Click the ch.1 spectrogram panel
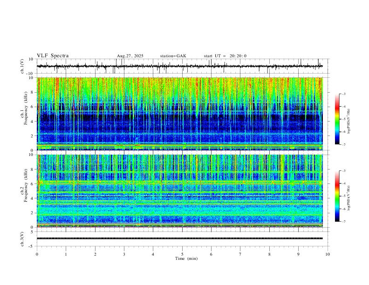Viewport: 369px width, 285px height. click(180, 114)
